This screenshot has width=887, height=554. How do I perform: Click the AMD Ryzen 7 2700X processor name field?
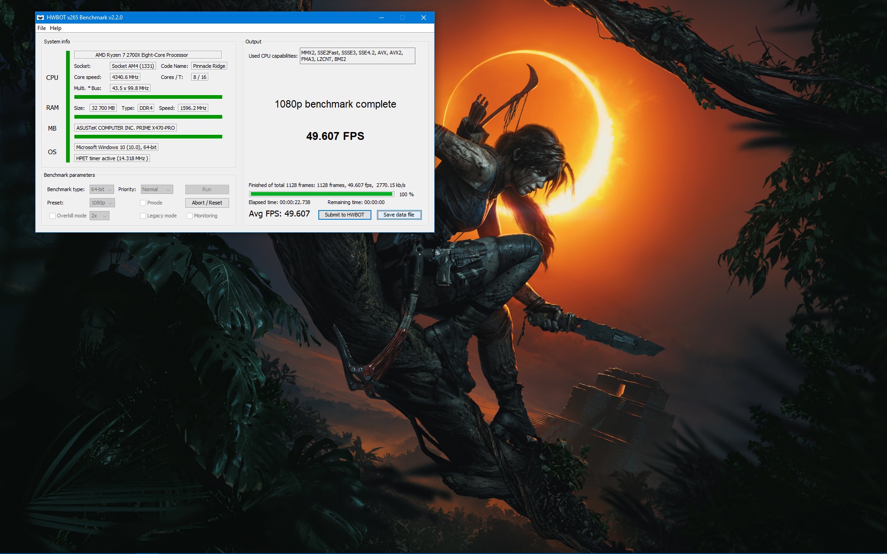tap(148, 55)
